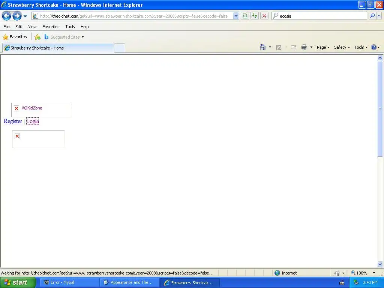Open the Edit menu

point(19,27)
